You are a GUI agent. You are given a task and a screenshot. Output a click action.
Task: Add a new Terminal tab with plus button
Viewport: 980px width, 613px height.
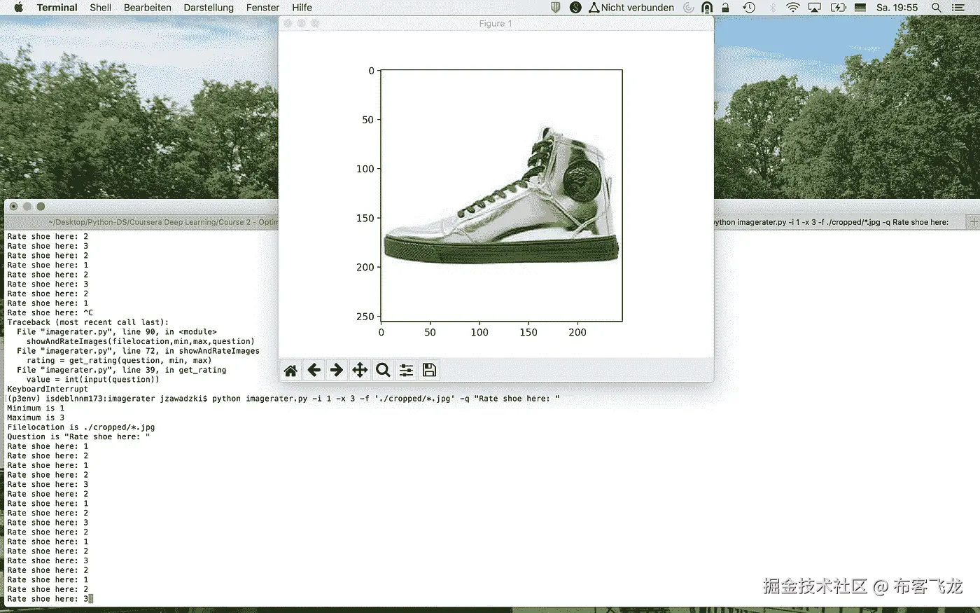pyautogui.click(x=973, y=221)
